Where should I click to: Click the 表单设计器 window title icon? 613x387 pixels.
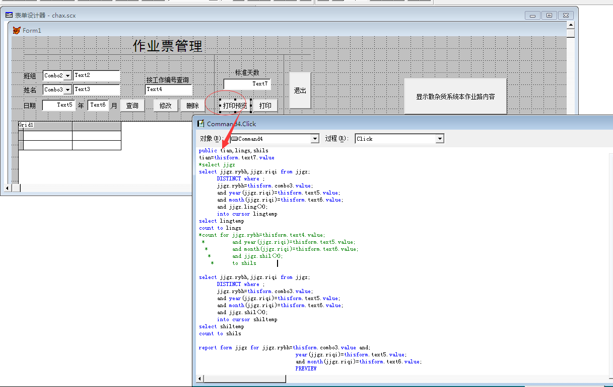[x=9, y=15]
